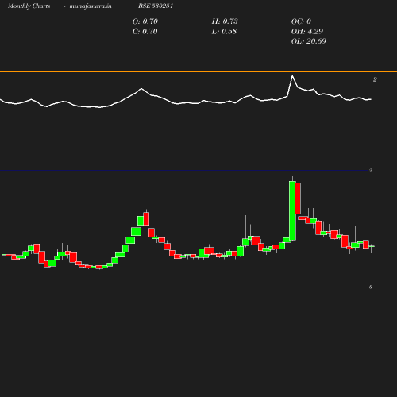Click the peak of the white line

coord(292,76)
